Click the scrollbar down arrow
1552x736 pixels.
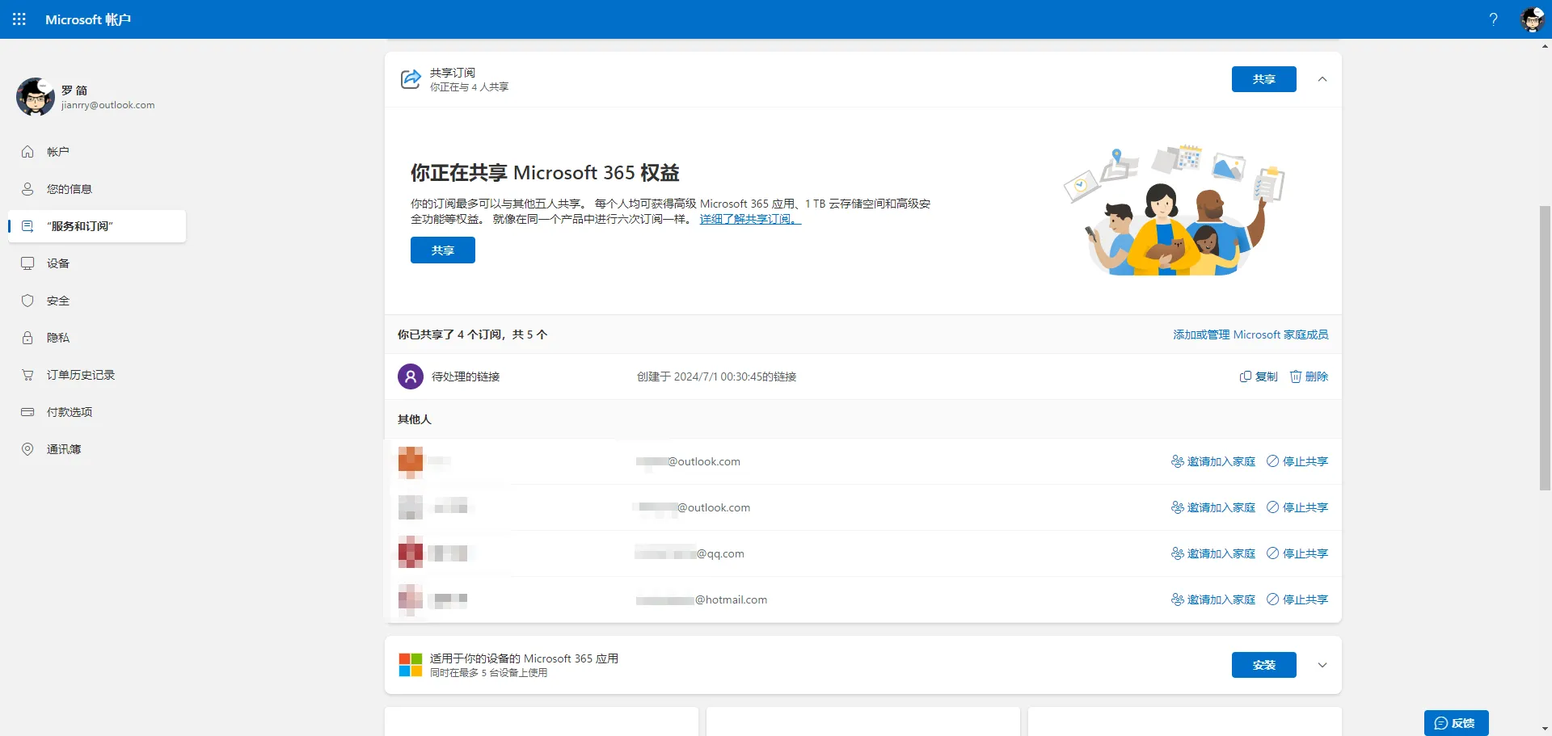click(1546, 729)
